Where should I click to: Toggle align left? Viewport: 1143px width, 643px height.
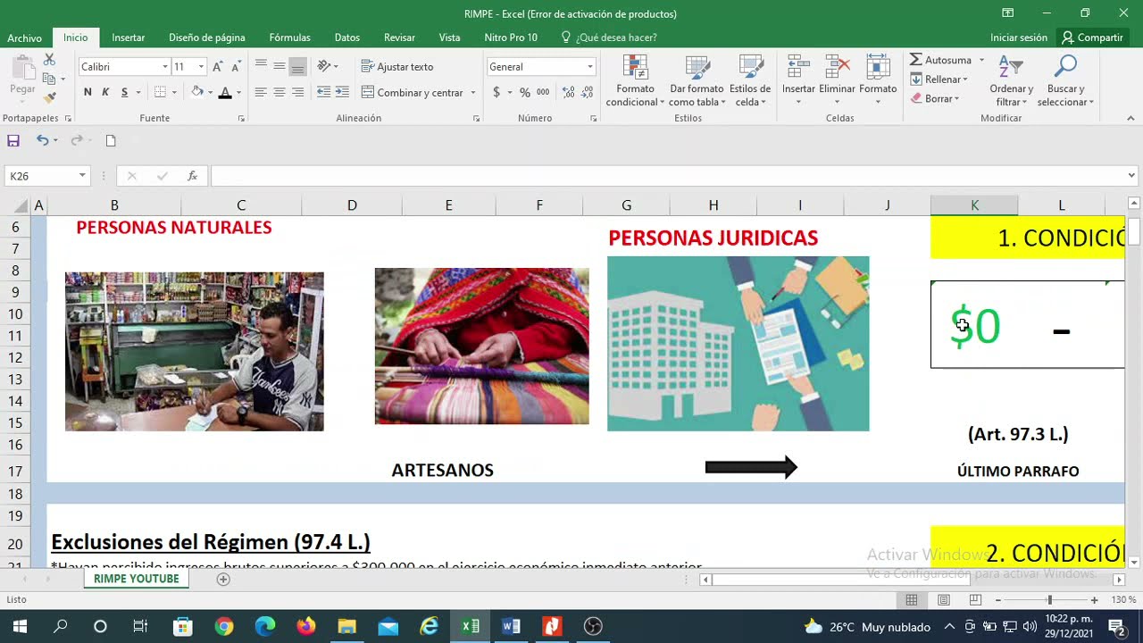pos(261,92)
